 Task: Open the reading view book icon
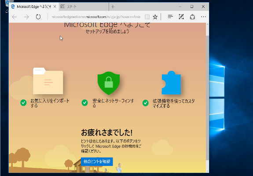147,17
